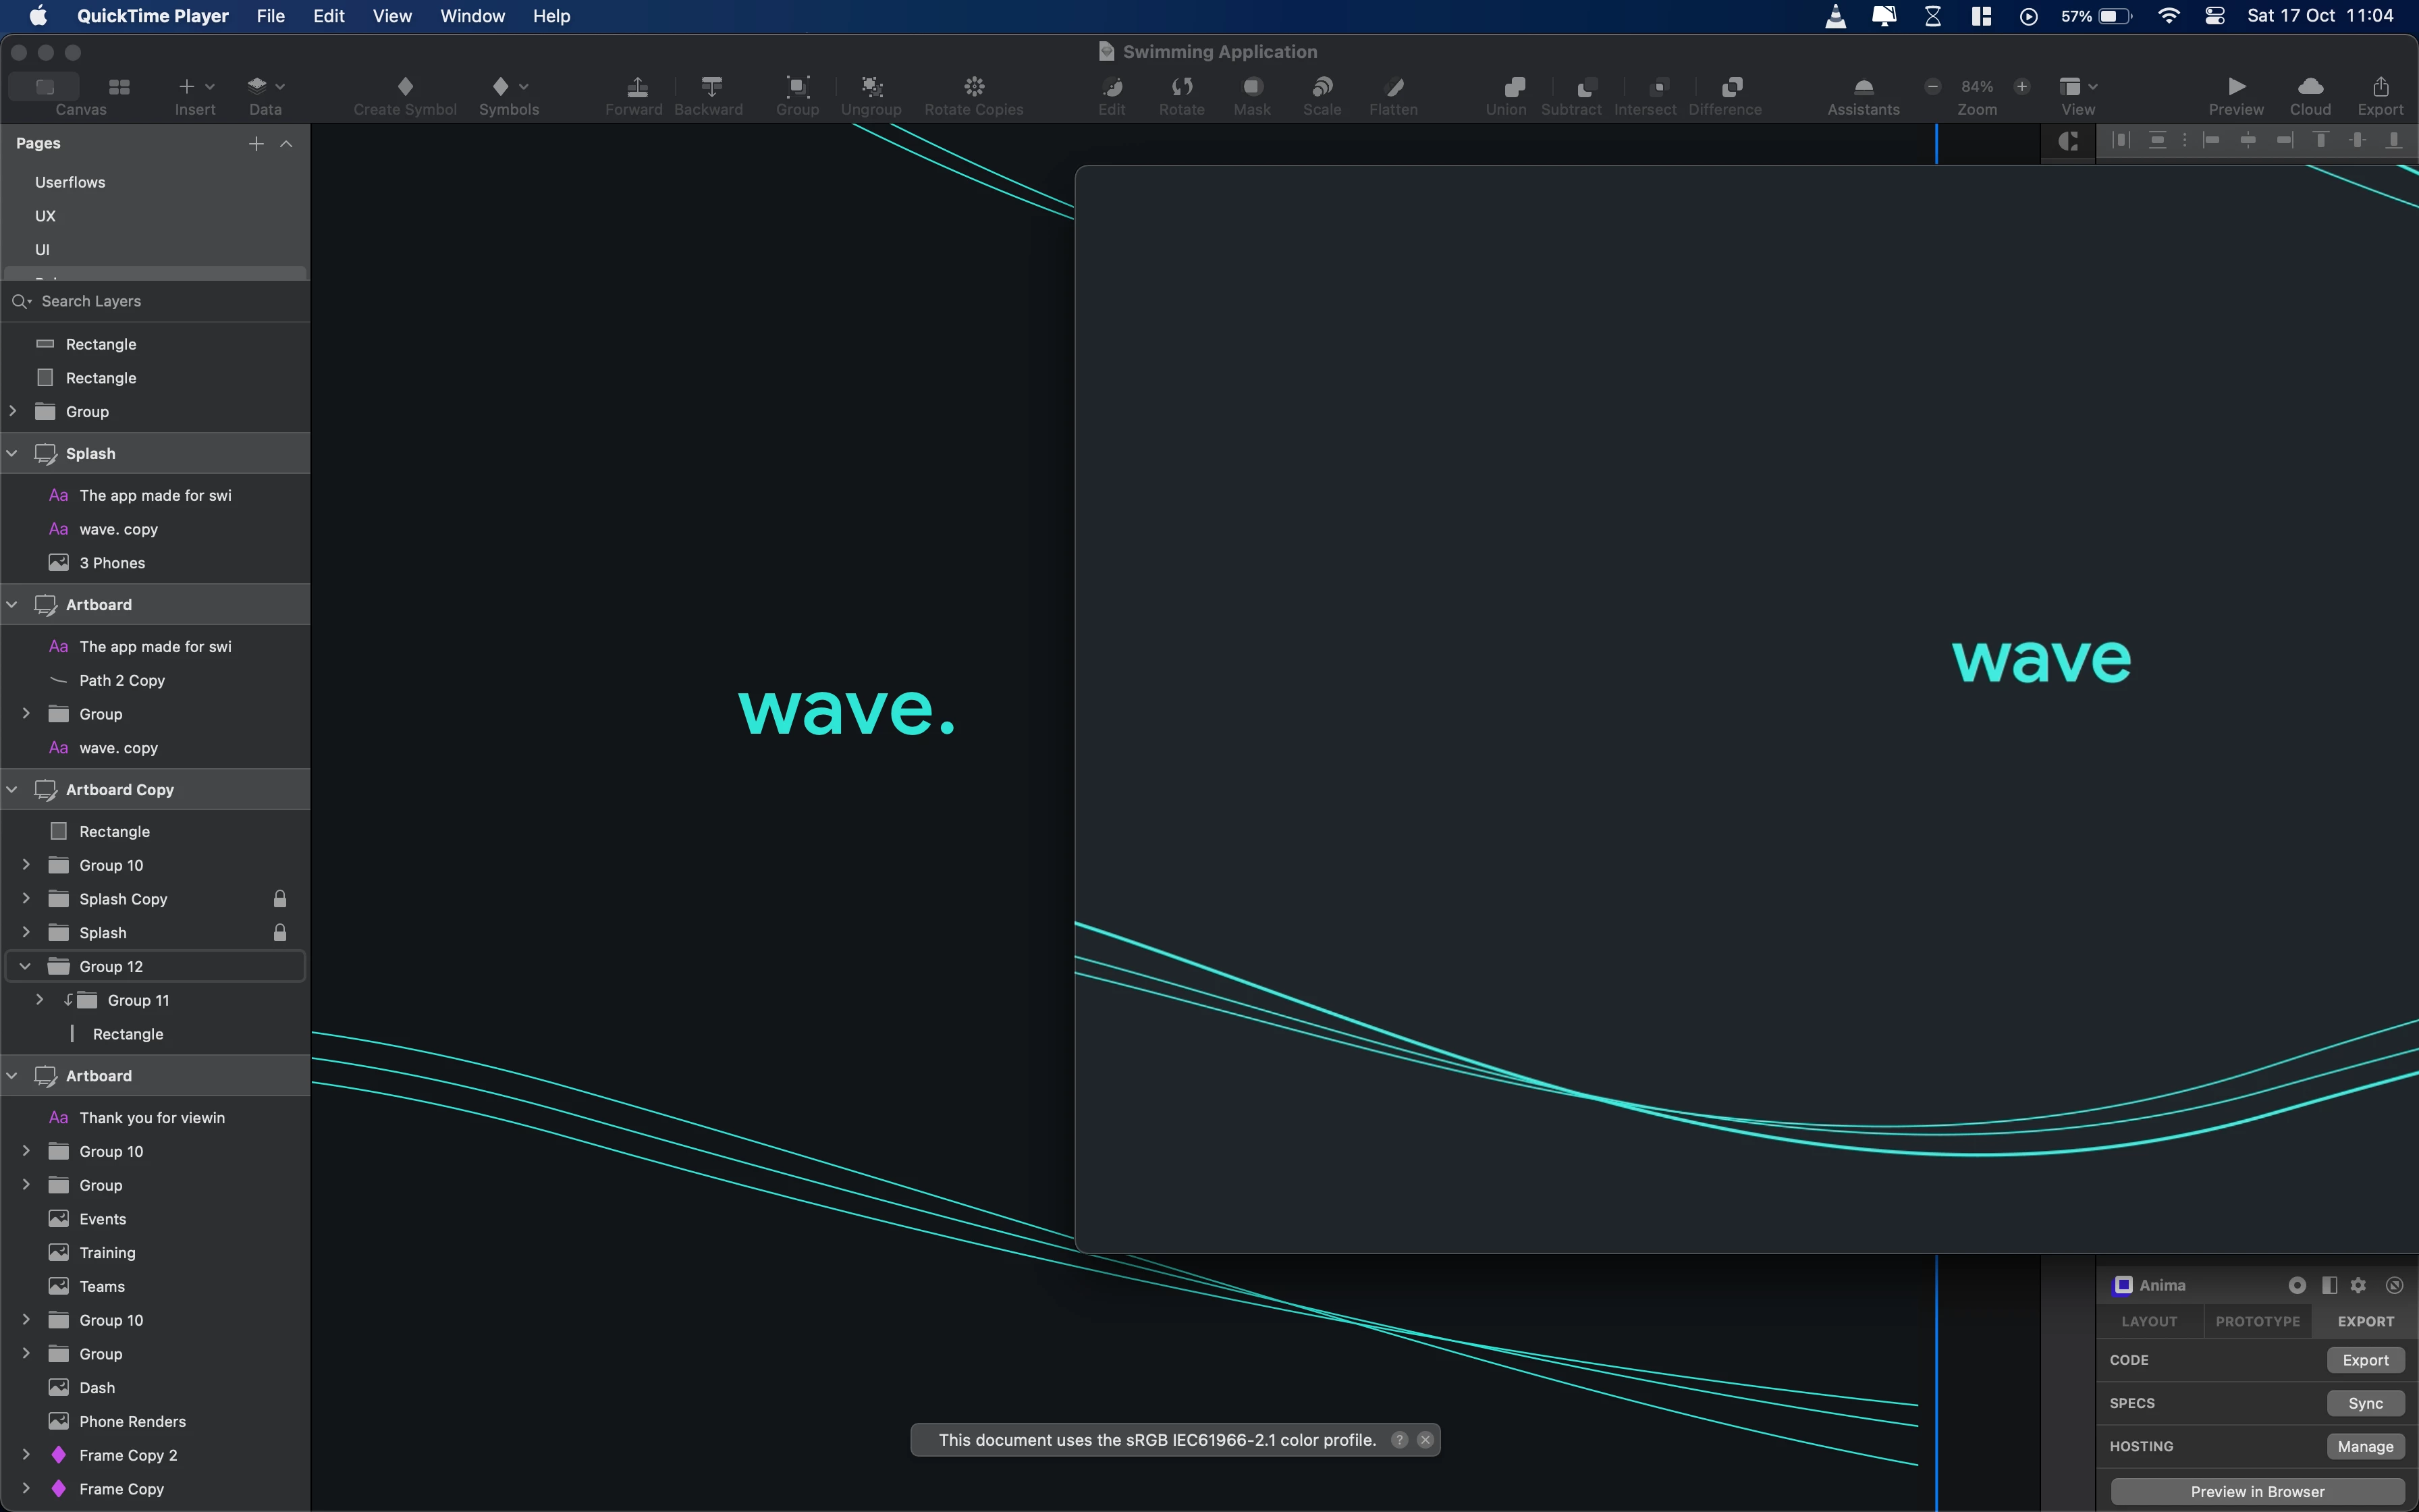Click the Preview play icon

[x=2236, y=87]
